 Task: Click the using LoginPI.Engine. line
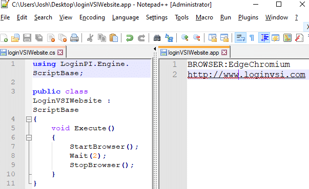pyautogui.click(x=81, y=64)
